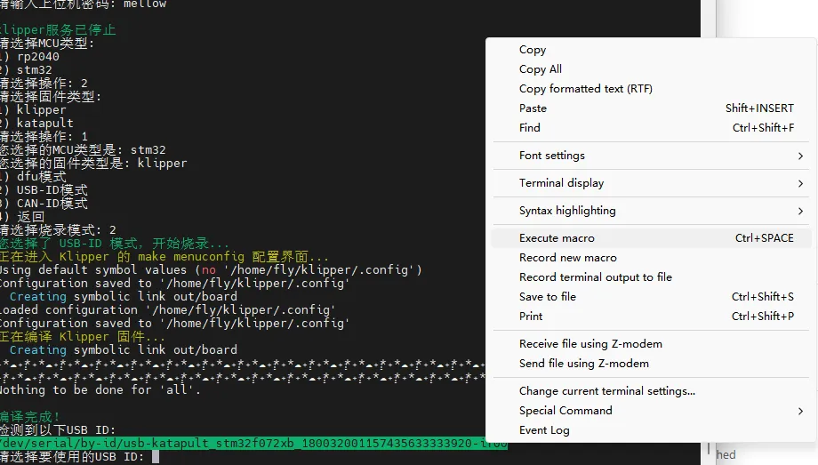This screenshot has height=465, width=818.
Task: Choose Copy All menu entry
Action: coord(541,69)
